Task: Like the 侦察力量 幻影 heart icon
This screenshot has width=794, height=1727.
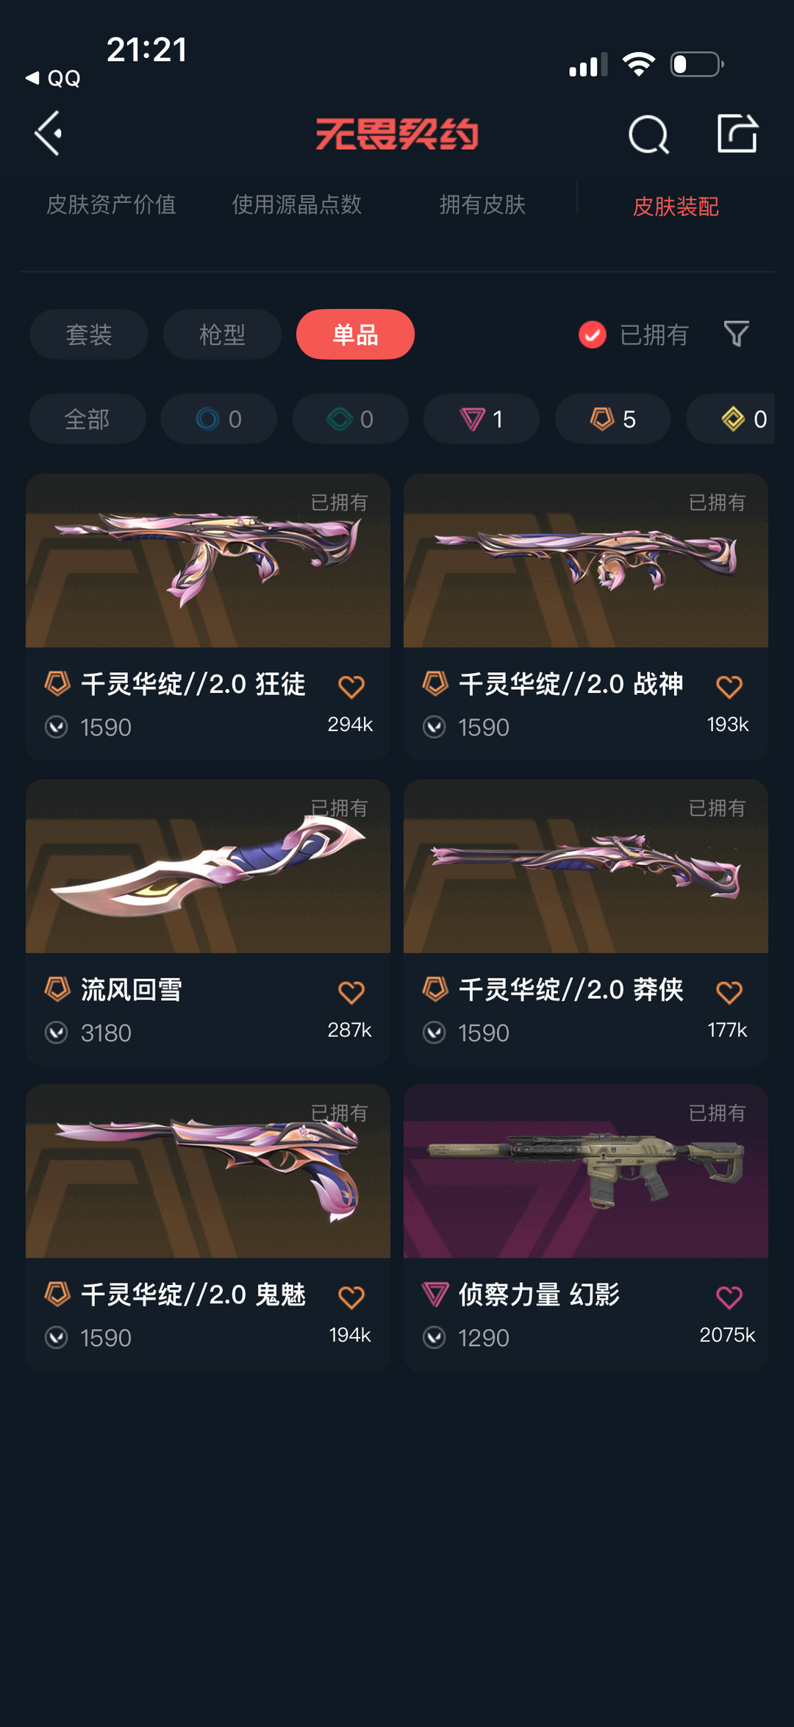Action: point(729,1297)
